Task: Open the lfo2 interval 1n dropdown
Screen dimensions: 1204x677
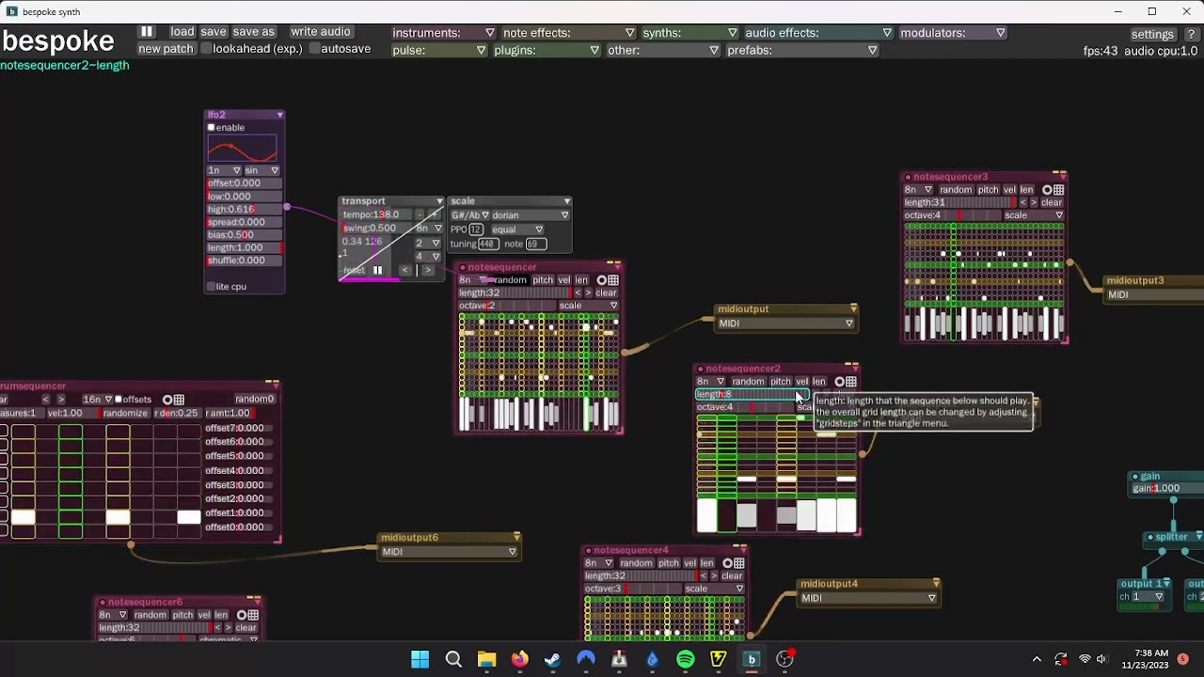Action: (224, 170)
